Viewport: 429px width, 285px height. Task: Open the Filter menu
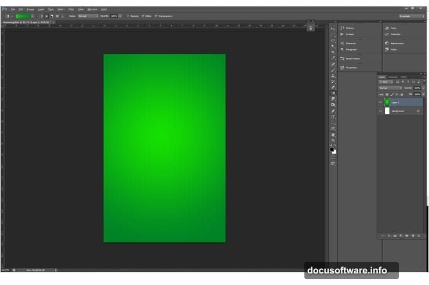71,9
